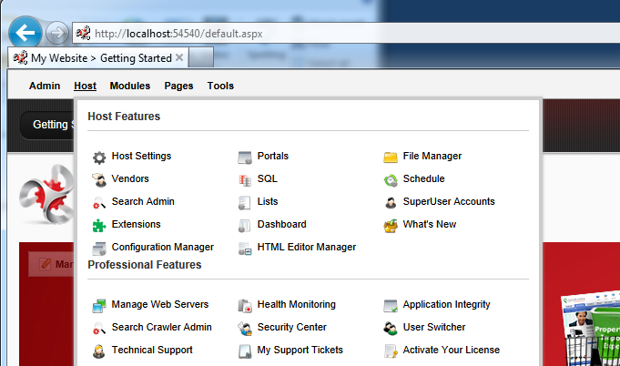Open the Security Center link
Screen dimensions: 620x366
tap(292, 327)
